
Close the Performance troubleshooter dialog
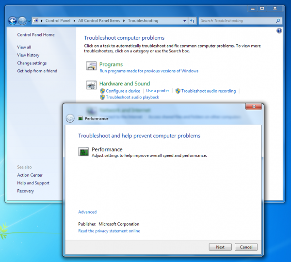coord(254,107)
